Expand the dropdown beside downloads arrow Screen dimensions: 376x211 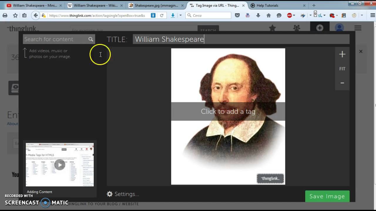[180, 16]
